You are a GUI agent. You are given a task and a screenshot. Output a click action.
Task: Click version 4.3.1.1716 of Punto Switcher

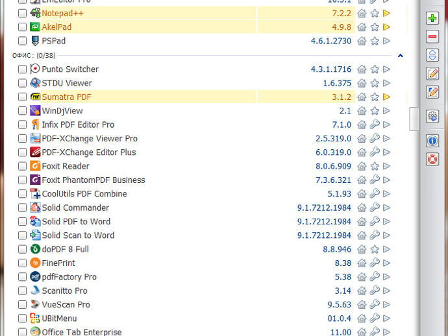[x=331, y=69]
